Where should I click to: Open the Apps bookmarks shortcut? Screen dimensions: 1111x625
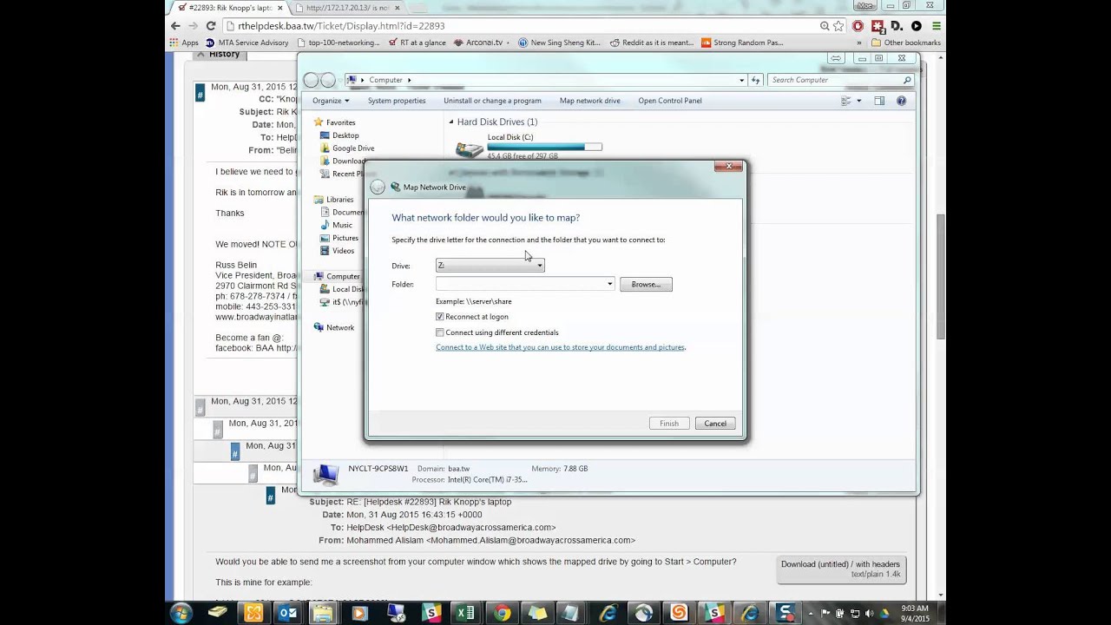click(x=184, y=43)
